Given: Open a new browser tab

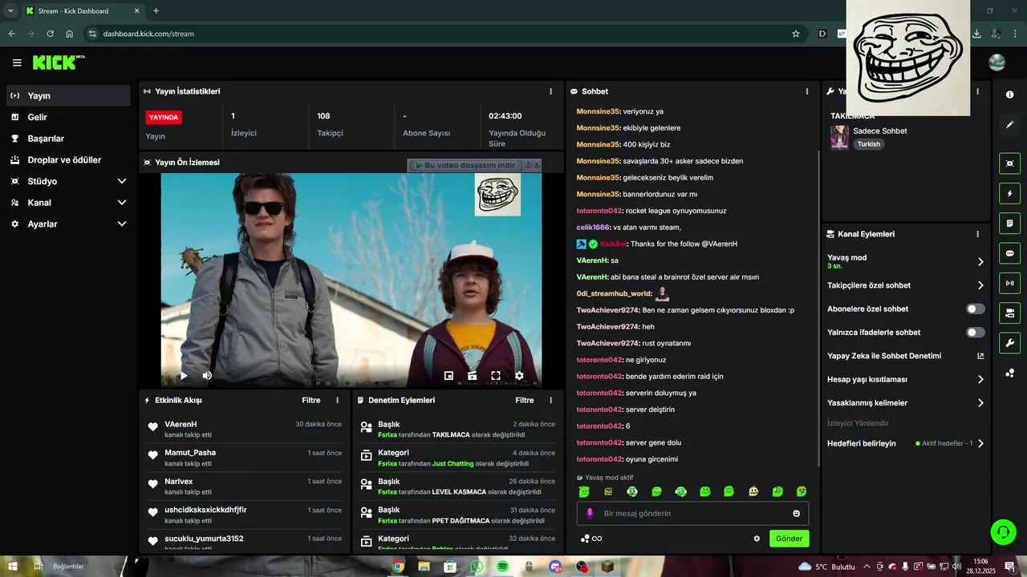Looking at the screenshot, I should [156, 11].
